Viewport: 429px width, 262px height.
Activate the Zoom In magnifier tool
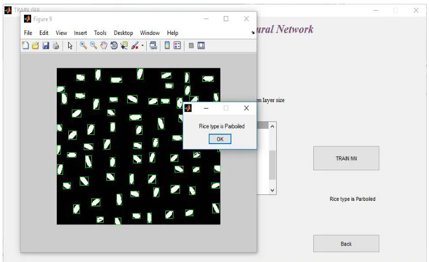(83, 45)
